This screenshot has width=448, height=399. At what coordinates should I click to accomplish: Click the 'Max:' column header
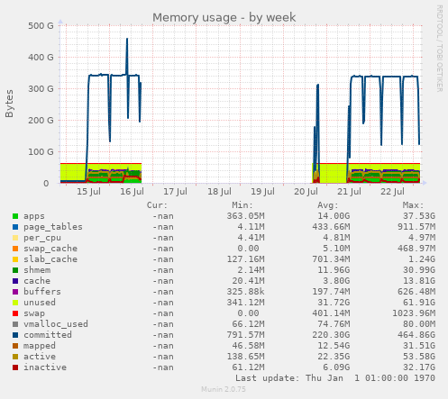[413, 205]
